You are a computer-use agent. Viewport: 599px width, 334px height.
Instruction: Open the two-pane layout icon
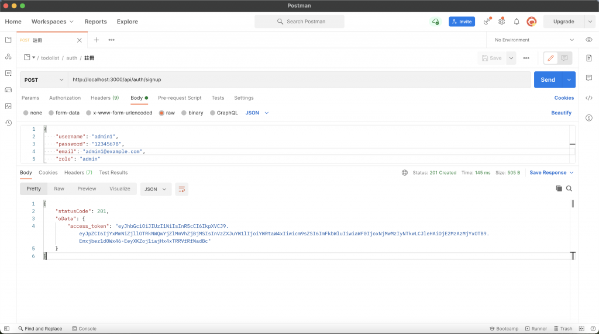coord(581,329)
